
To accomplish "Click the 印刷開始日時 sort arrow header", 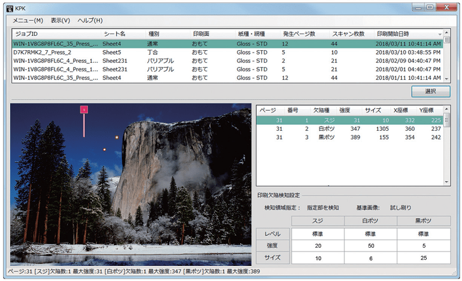I will [x=409, y=34].
